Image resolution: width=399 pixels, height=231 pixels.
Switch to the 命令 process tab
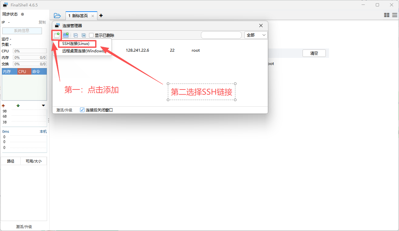(x=39, y=72)
